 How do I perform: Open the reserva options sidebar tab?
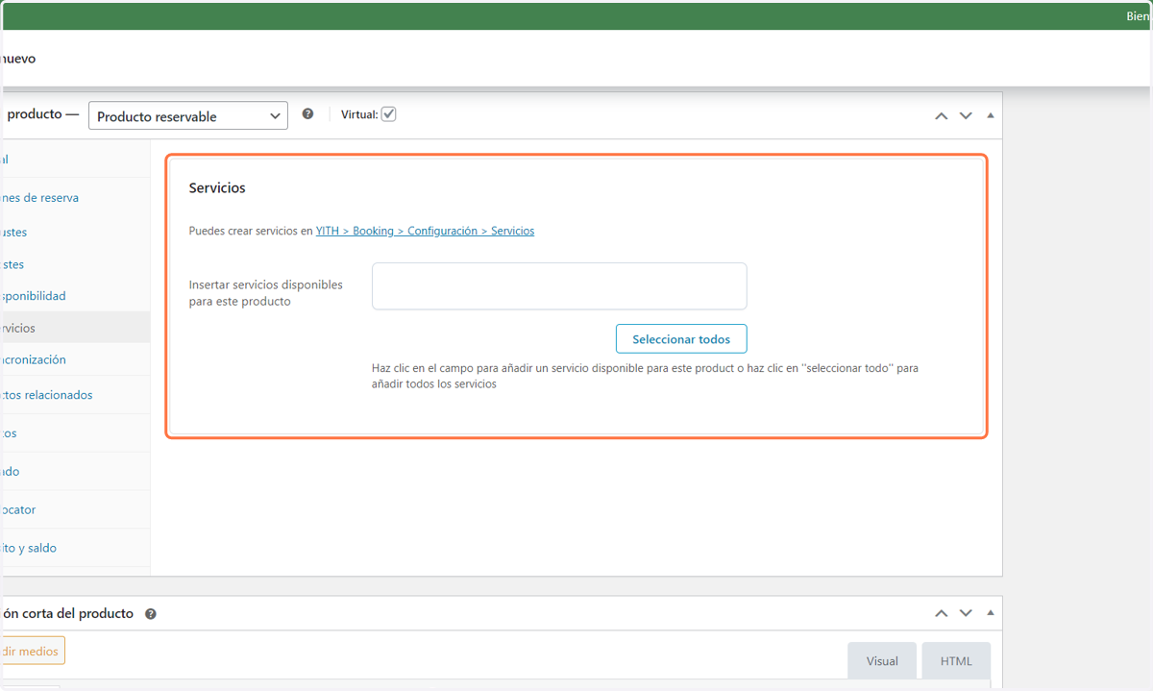pos(75,197)
